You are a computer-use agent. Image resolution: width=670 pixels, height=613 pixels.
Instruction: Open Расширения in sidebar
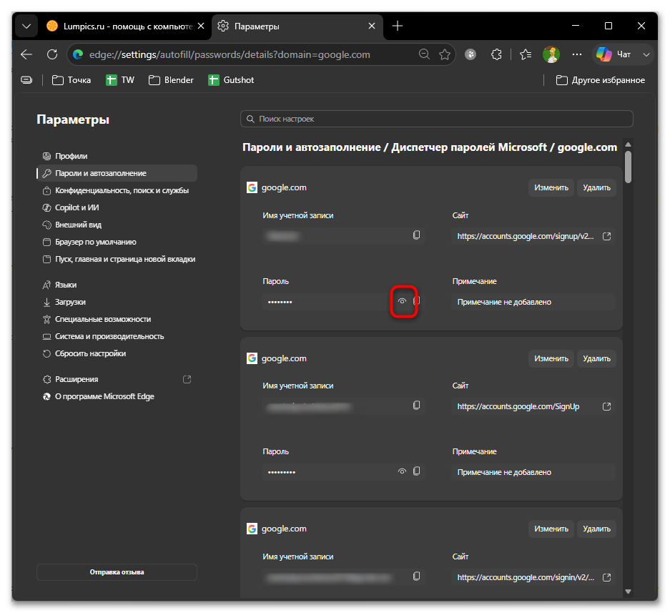tap(117, 379)
